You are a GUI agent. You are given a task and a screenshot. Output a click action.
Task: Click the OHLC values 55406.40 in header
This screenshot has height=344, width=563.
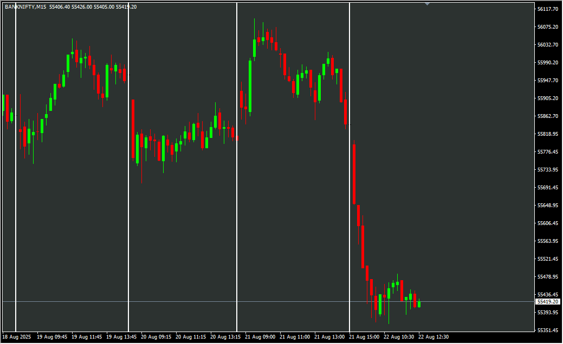tap(59, 7)
